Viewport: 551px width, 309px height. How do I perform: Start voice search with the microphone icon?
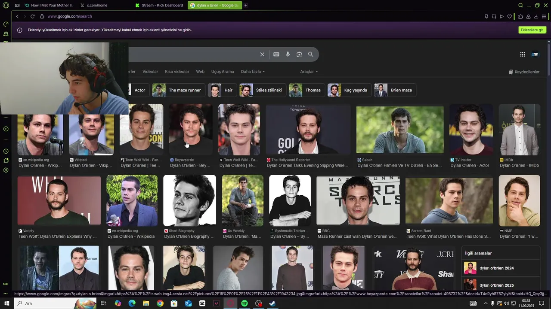click(288, 55)
